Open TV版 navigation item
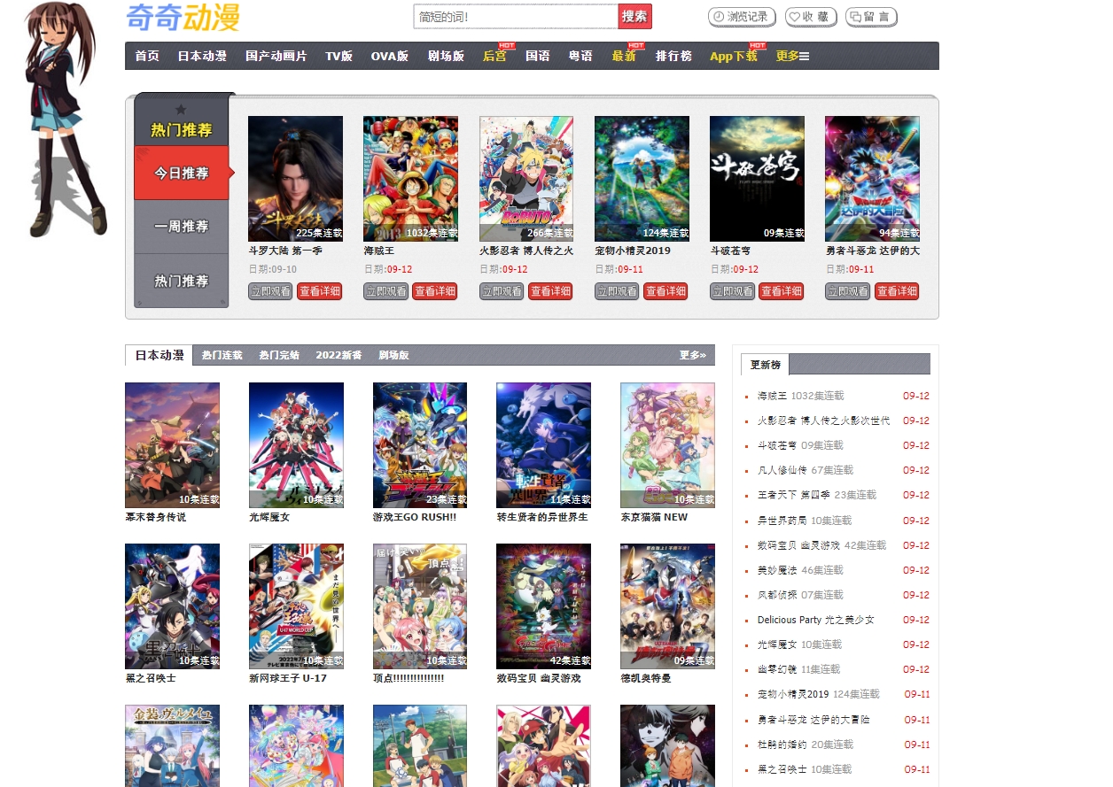Image resolution: width=1113 pixels, height=787 pixels. (339, 56)
